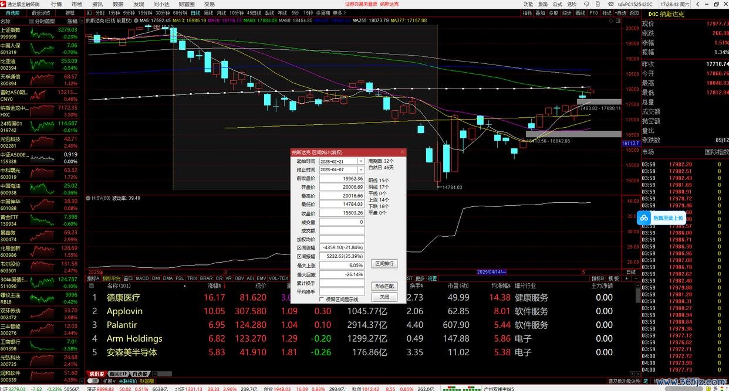Select the BRAR indicator tab
The height and width of the screenshot is (391, 729).
206,278
